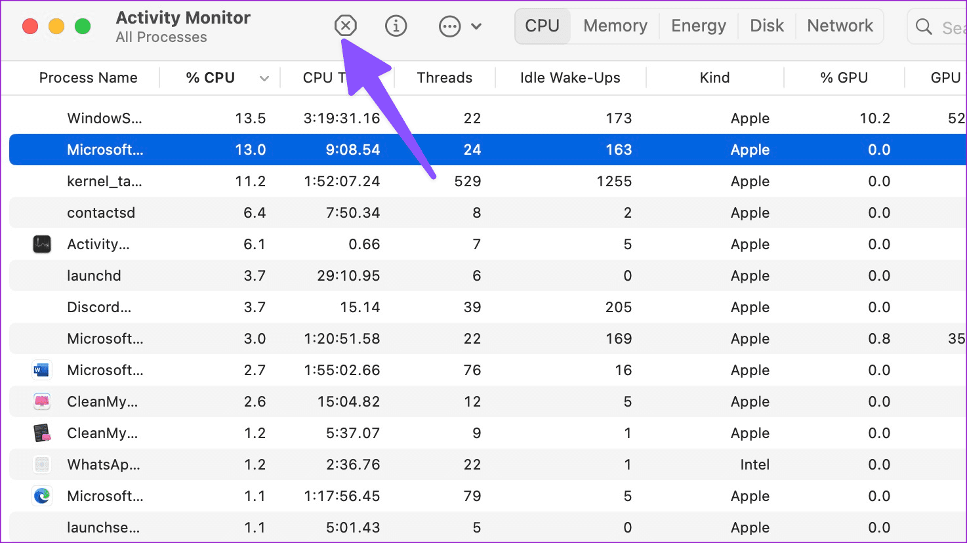
Task: Click the Activity Monitor process icon
Action: (x=41, y=244)
